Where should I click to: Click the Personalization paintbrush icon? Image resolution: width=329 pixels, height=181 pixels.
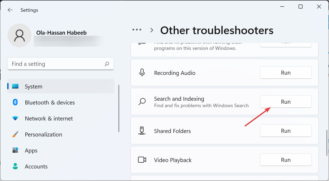pyautogui.click(x=15, y=134)
